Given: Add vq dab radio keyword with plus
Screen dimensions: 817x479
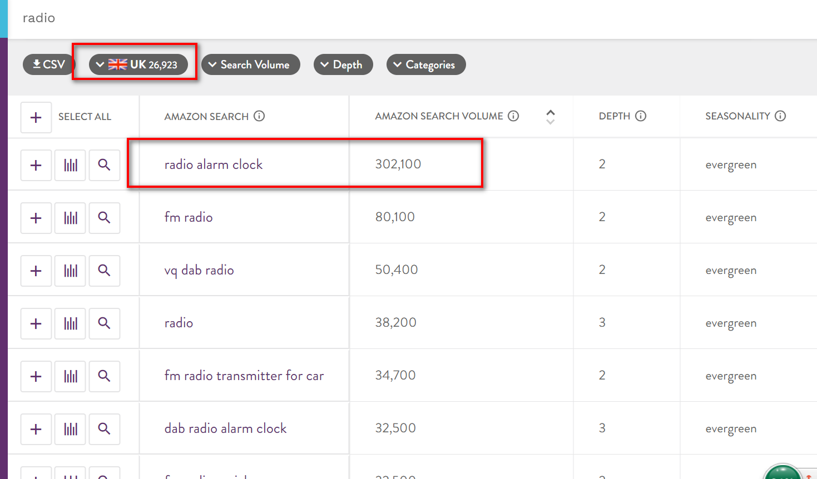Looking at the screenshot, I should (x=36, y=271).
